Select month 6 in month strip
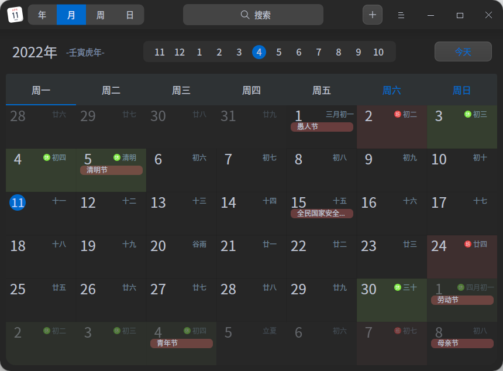Image resolution: width=503 pixels, height=371 pixels. [299, 52]
